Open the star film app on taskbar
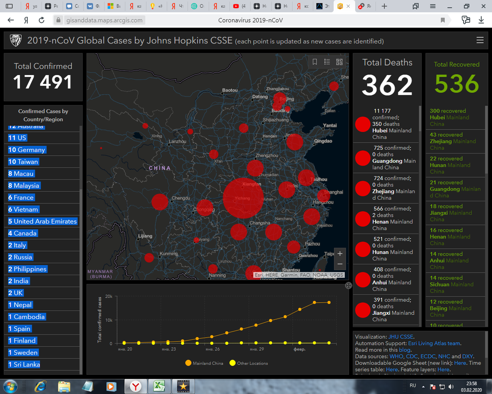The height and width of the screenshot is (394, 492). [x=183, y=386]
